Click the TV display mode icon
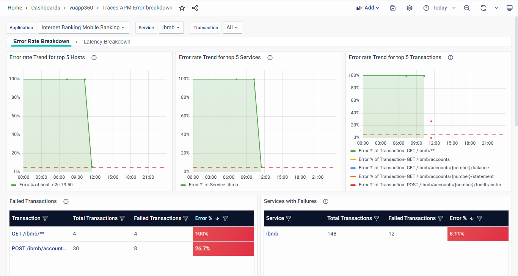The height and width of the screenshot is (276, 518). (510, 8)
